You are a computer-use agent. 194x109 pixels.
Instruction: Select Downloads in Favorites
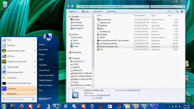pyautogui.click(x=78, y=22)
